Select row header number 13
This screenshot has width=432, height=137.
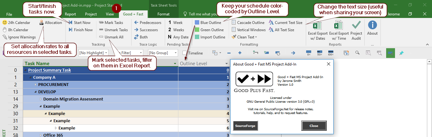tap(15, 92)
